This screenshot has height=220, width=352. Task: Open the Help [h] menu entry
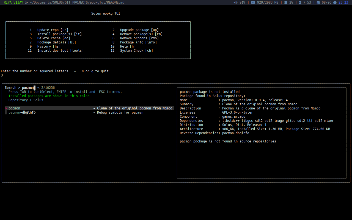click(x=128, y=46)
